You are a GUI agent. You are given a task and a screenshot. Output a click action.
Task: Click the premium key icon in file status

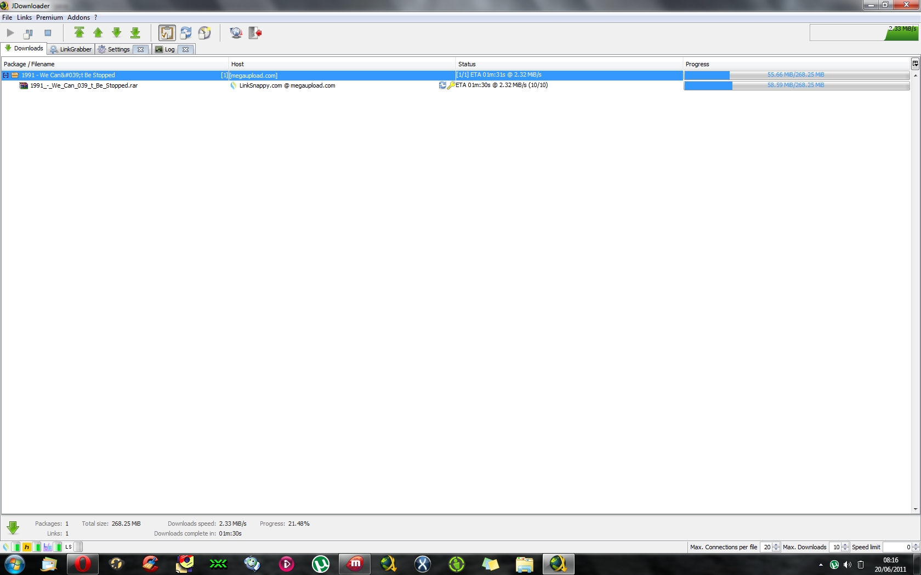click(x=451, y=85)
